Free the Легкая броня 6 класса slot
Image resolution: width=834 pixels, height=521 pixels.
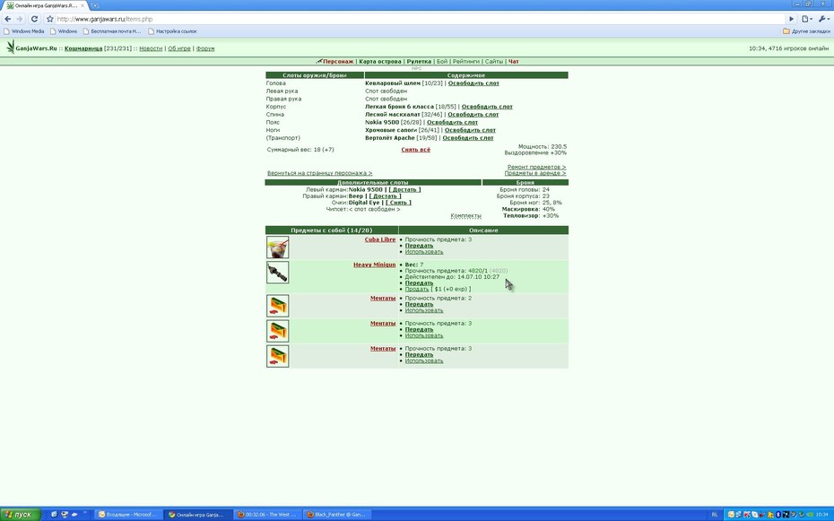click(487, 107)
